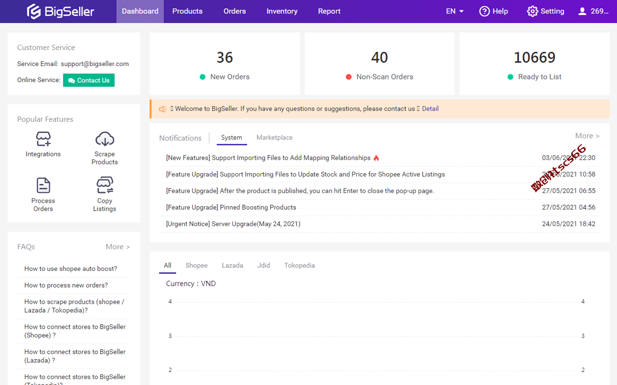
Task: Select the Shopee chart tab
Action: click(x=197, y=266)
